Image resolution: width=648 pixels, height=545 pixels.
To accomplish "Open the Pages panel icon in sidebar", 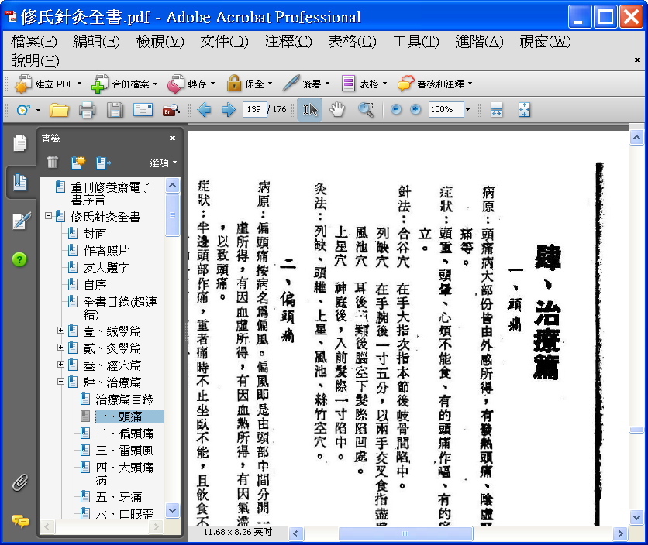I will coord(20,143).
